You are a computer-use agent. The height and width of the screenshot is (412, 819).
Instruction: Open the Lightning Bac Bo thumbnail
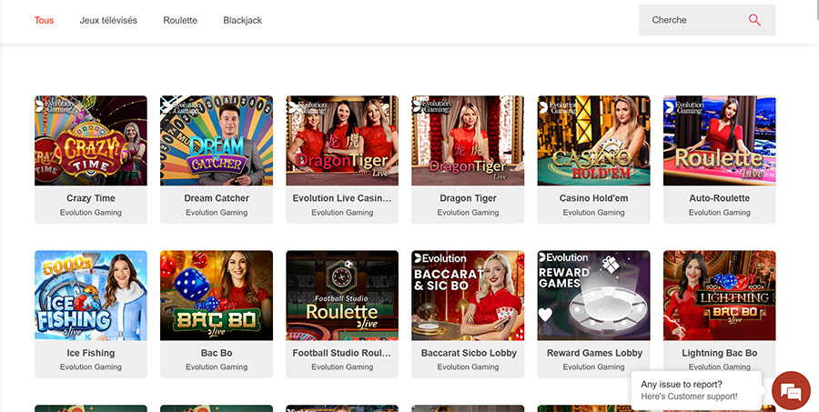[719, 296]
